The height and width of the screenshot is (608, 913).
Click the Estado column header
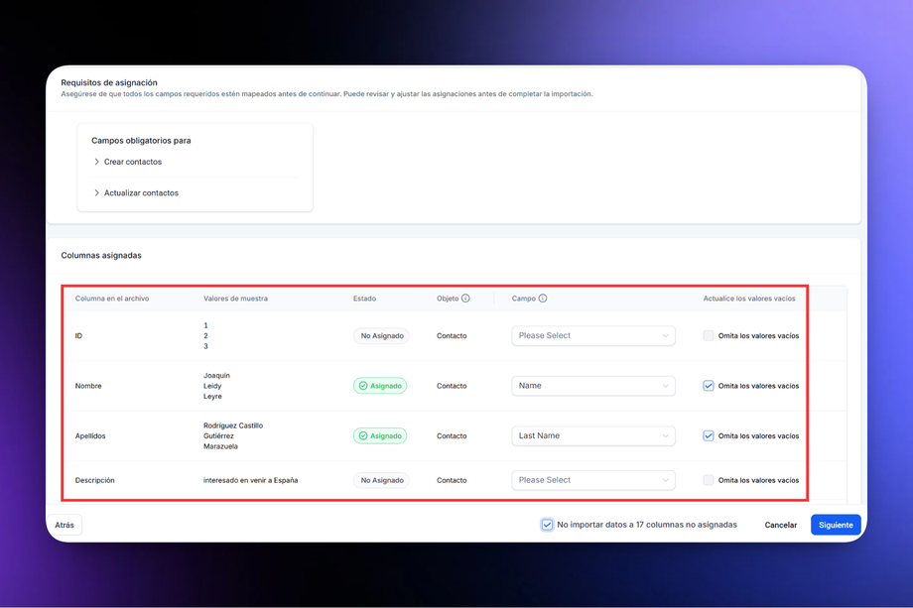click(364, 299)
